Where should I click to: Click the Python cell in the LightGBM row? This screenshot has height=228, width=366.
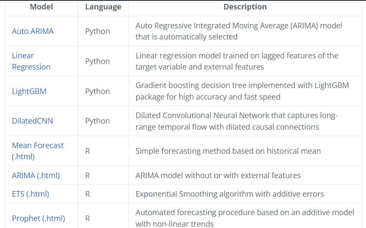coord(98,91)
